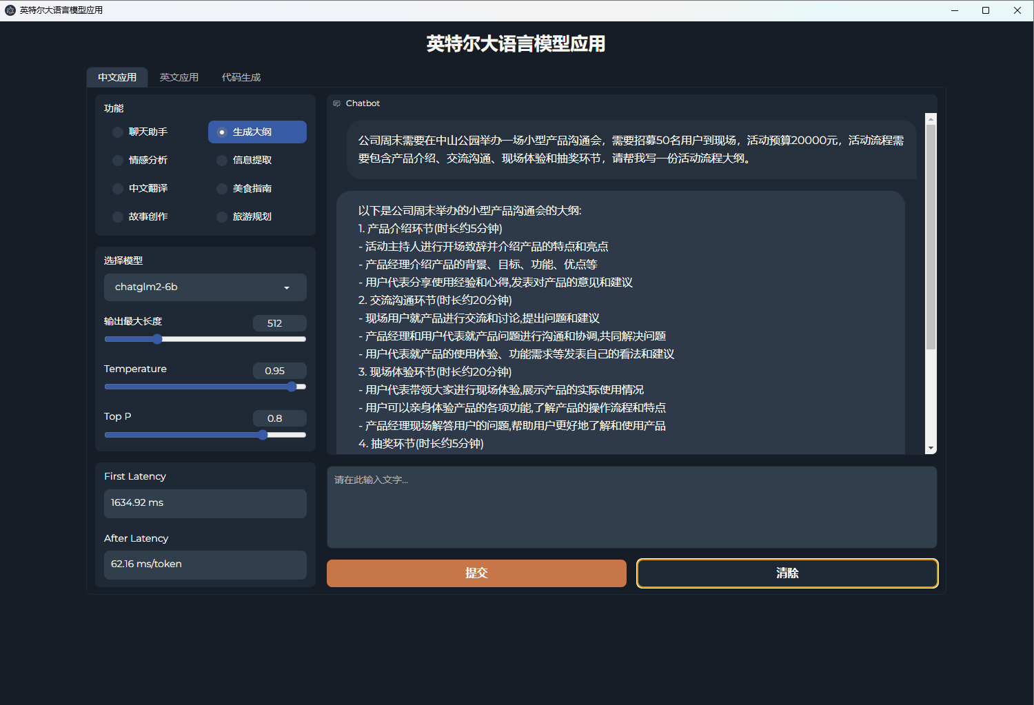Image resolution: width=1034 pixels, height=705 pixels.
Task: Click the chatbot scrollbar down arrow
Action: 931,449
